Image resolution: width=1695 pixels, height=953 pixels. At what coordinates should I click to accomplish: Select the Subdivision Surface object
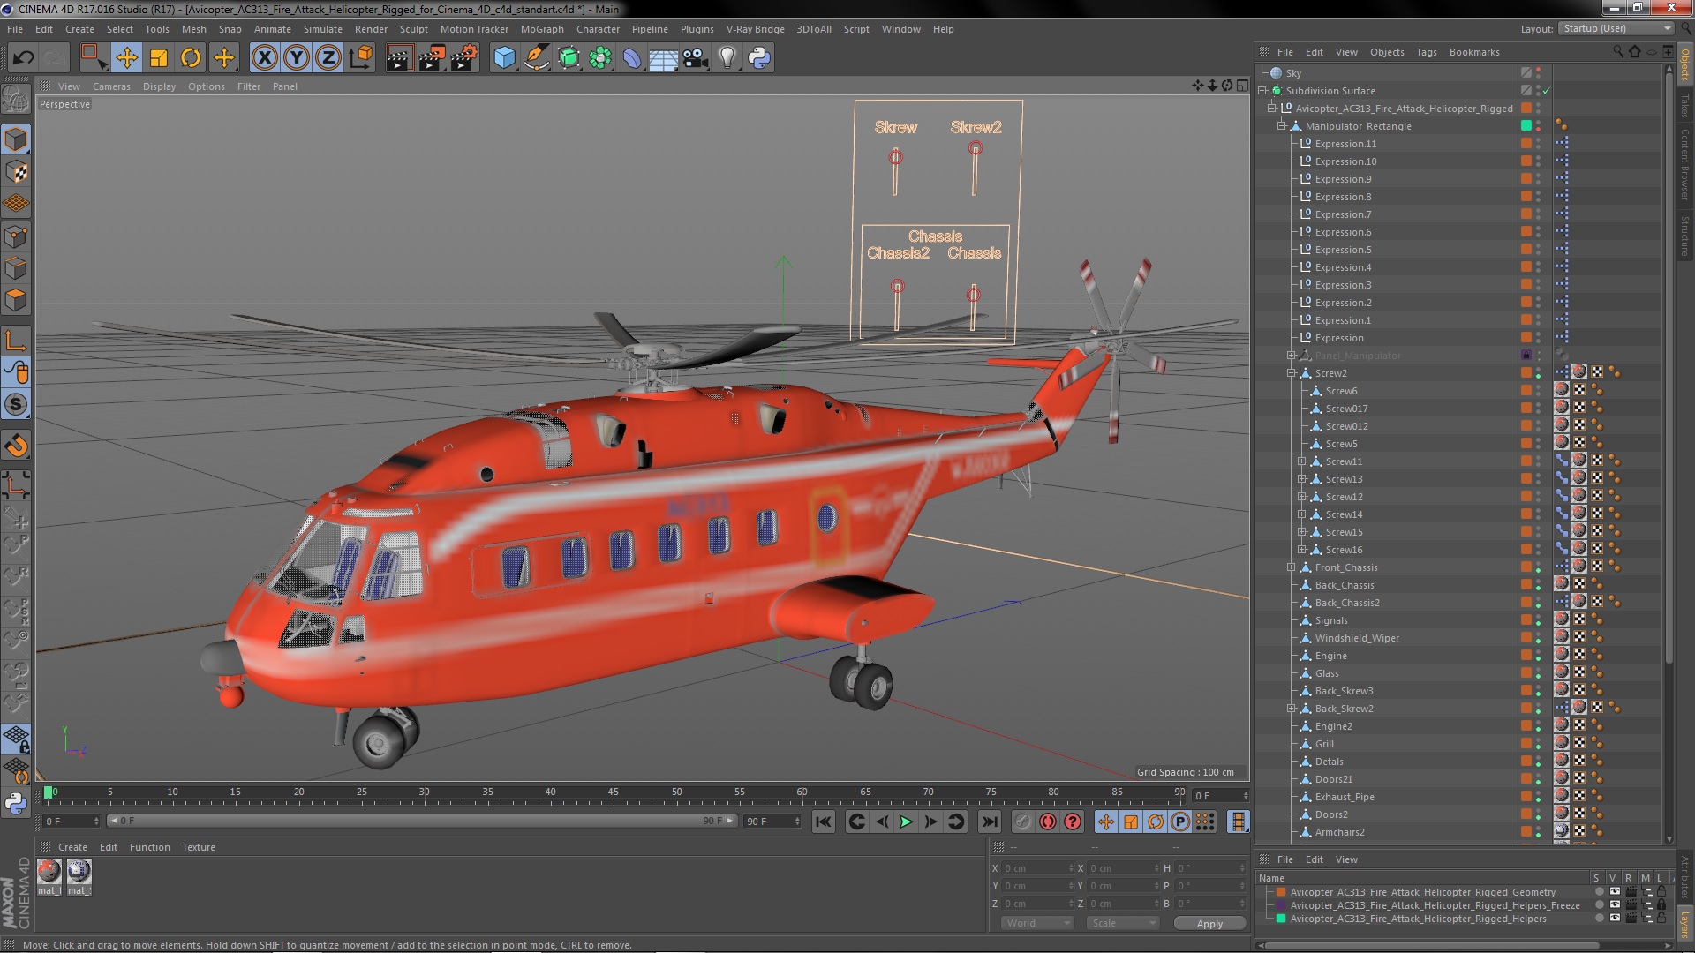(1333, 90)
